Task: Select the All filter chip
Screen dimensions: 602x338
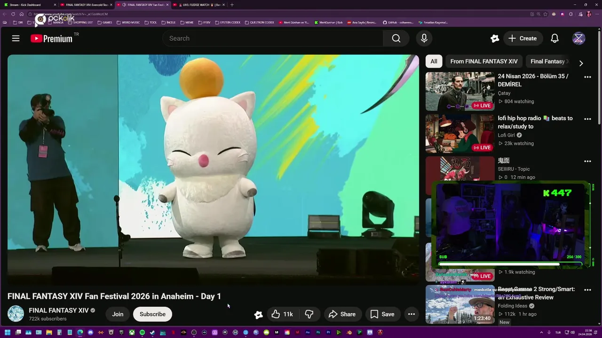Action: tap(434, 61)
